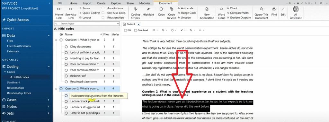Collapse the NVivo navigation sidebar

coord(49,3)
